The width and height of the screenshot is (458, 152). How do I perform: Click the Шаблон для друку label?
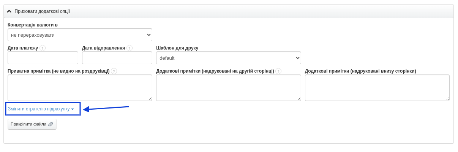click(177, 48)
